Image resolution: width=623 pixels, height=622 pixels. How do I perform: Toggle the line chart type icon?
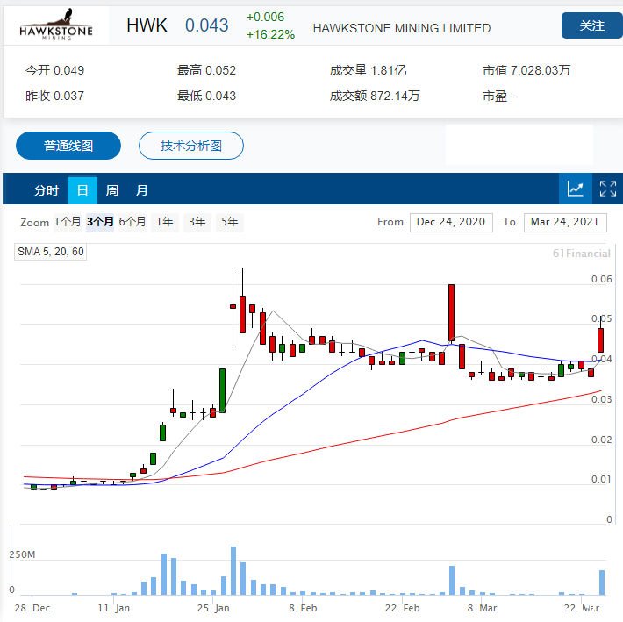(x=575, y=189)
